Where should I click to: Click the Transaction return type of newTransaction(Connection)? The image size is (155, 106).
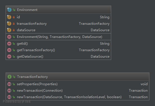click(x=138, y=91)
